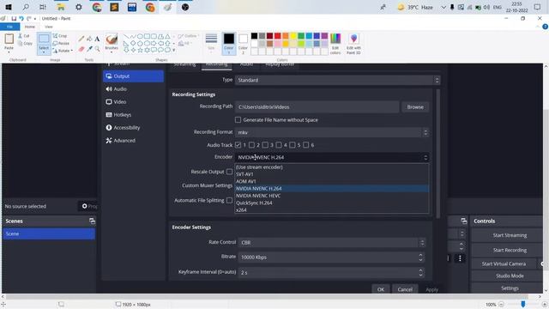549x309 pixels.
Task: Open OBS Studio icon on taskbar
Action: click(185, 7)
